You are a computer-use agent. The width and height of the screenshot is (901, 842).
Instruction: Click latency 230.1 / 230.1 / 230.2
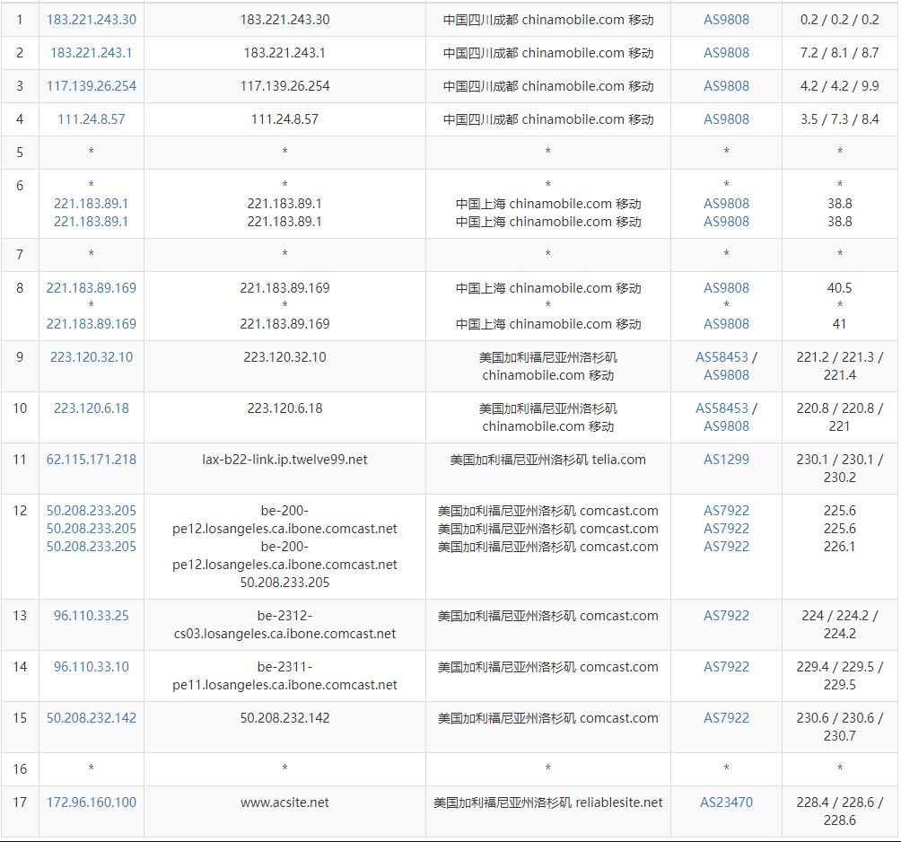coord(839,469)
